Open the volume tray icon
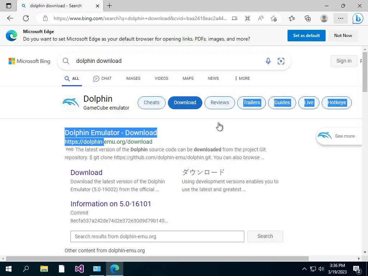The height and width of the screenshot is (276, 368). pyautogui.click(x=321, y=269)
